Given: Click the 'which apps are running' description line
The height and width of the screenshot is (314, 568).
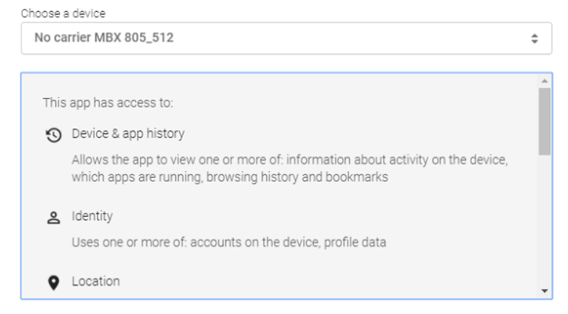Looking at the screenshot, I should pyautogui.click(x=229, y=177).
